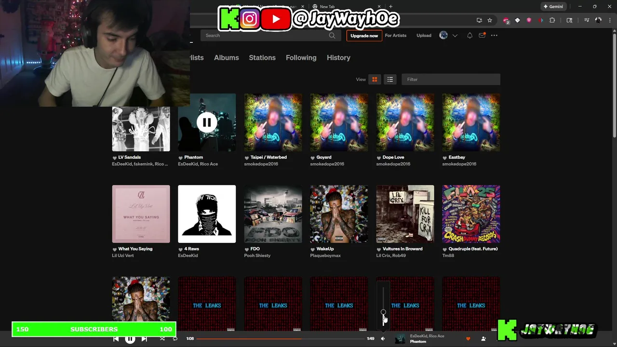This screenshot has height=347, width=617.
Task: Open the three-dot more menu
Action: click(x=494, y=35)
